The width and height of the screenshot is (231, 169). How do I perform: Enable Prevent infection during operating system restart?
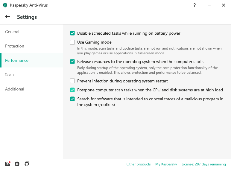(x=72, y=81)
